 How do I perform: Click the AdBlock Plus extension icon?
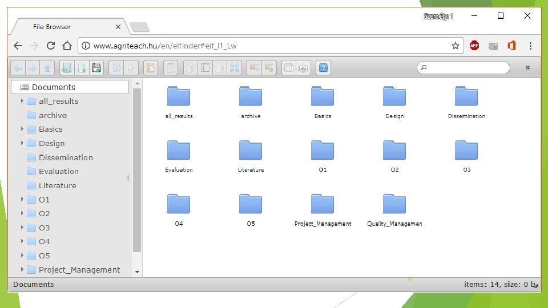[x=474, y=46]
